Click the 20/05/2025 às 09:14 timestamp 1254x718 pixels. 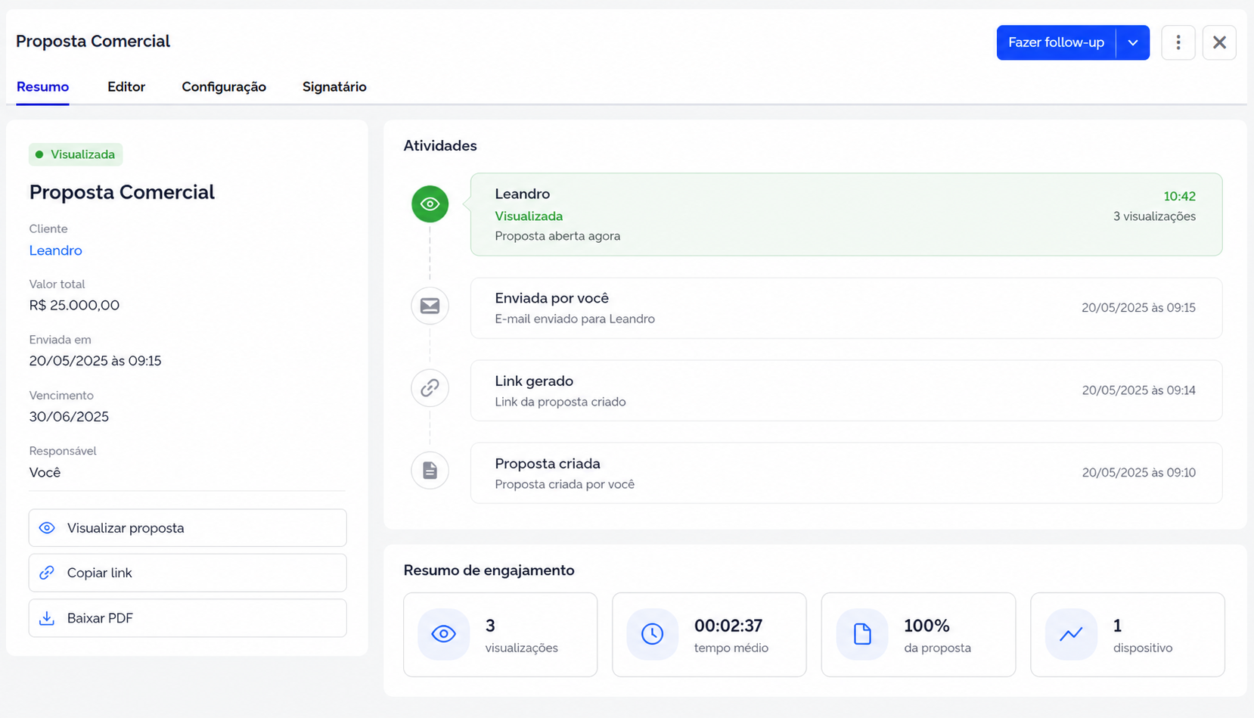click(x=1139, y=390)
